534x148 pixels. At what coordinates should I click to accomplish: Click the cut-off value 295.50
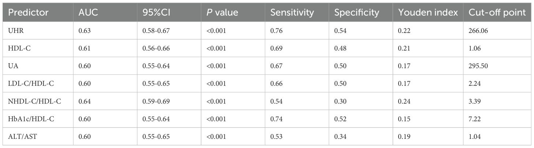coord(478,67)
